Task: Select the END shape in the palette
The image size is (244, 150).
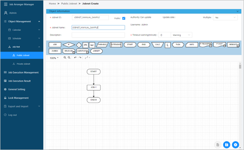Action: 144,44
